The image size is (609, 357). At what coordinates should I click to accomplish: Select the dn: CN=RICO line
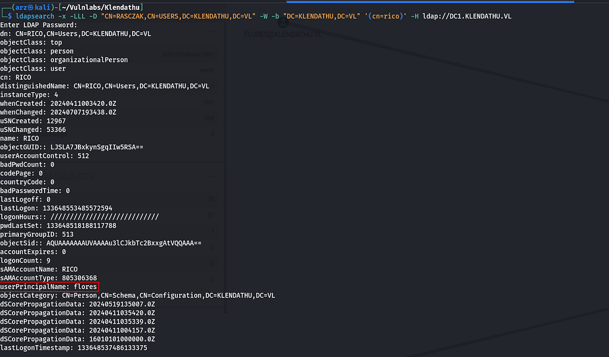click(76, 34)
